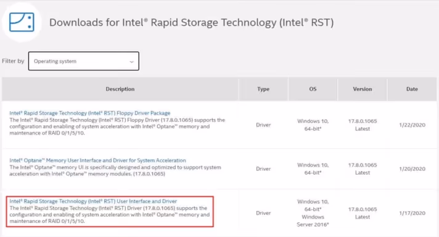This screenshot has width=439, height=237.
Task: Select the 1/22/2020 date cell
Action: [412, 125]
